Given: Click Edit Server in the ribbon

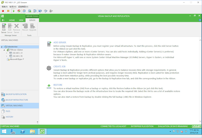Looking at the screenshot, I should tap(10, 28).
